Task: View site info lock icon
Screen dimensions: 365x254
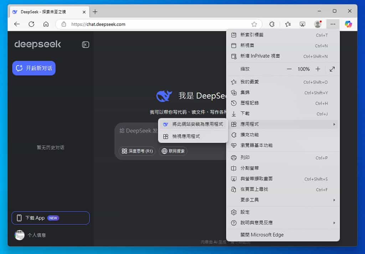Action: (x=64, y=24)
